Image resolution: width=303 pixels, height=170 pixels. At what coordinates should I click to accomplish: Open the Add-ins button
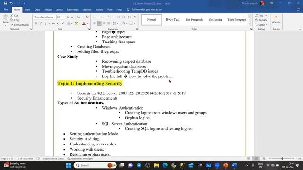(x=276, y=19)
